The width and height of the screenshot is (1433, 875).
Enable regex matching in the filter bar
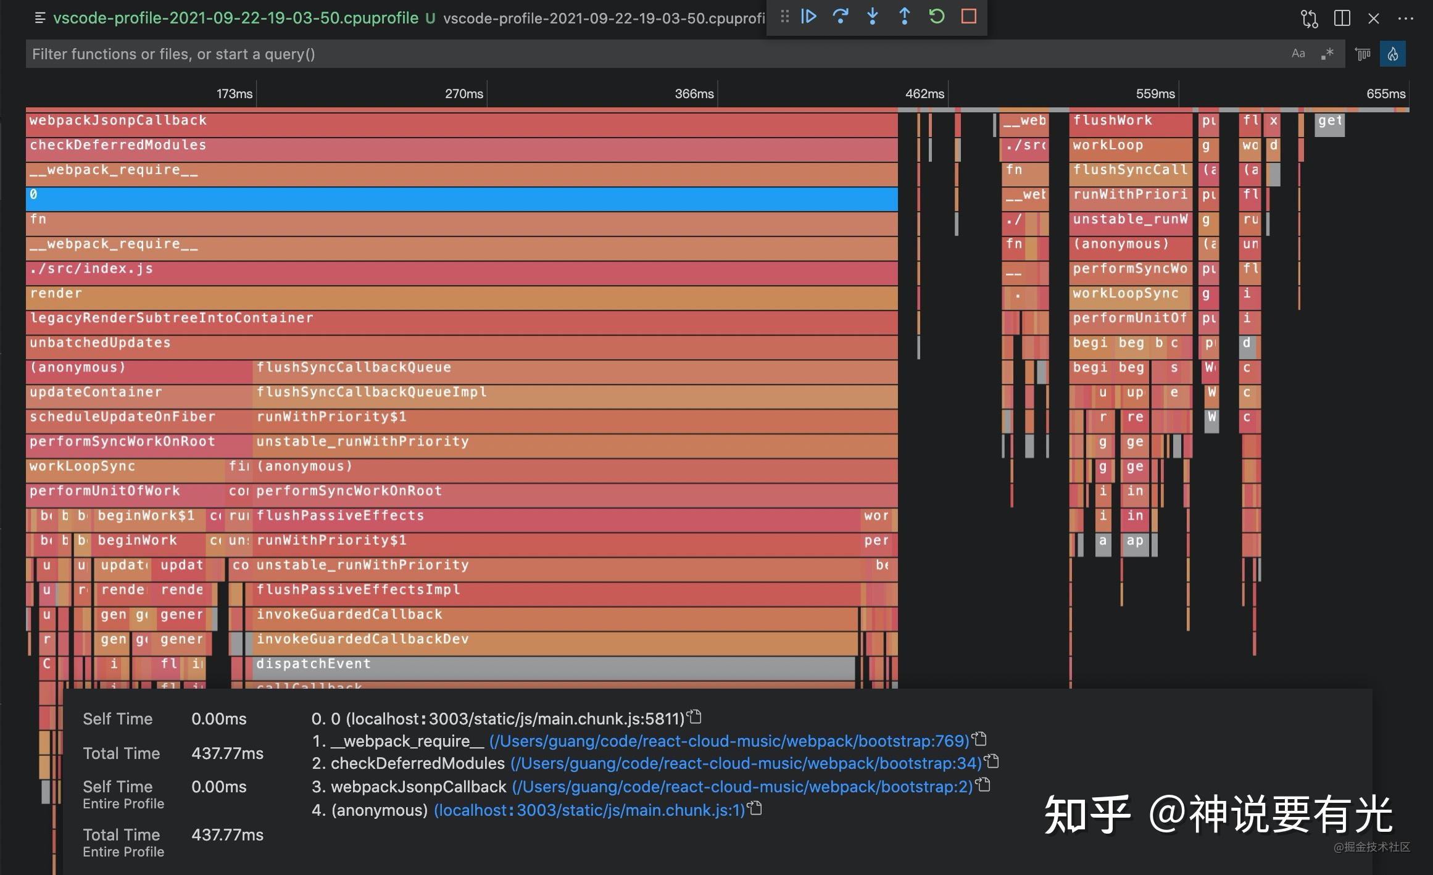(1327, 54)
